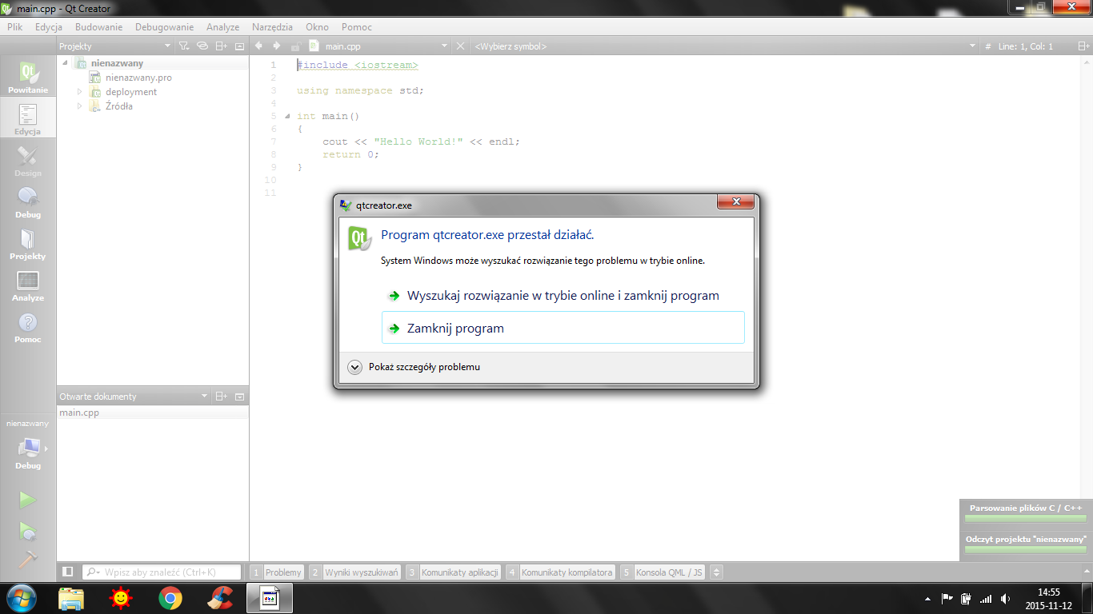Toggle the left sidebar visibility
The image size is (1093, 614).
(68, 572)
